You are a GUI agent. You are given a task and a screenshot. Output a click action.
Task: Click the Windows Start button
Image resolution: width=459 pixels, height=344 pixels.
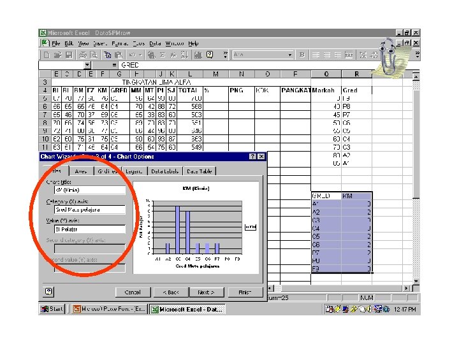[52, 309]
